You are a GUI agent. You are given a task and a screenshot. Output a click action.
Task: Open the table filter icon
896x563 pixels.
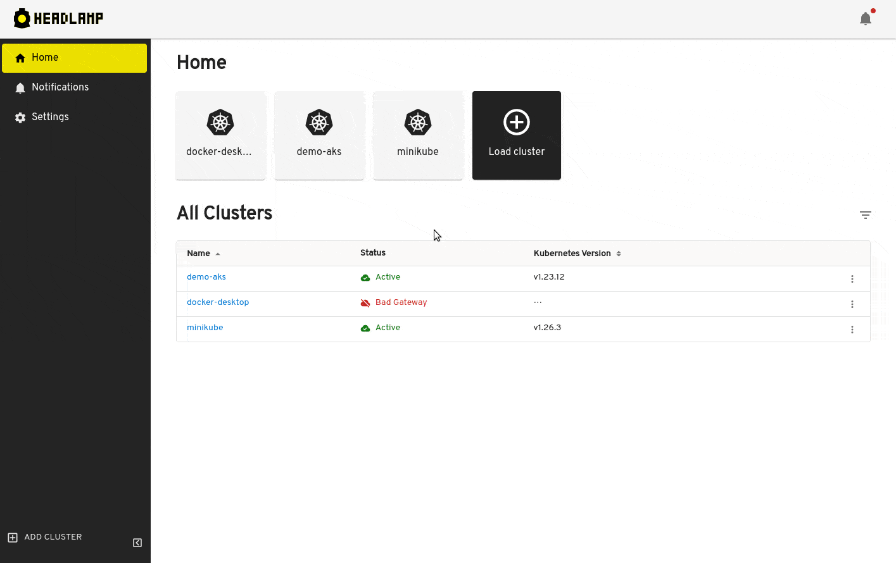[866, 215]
